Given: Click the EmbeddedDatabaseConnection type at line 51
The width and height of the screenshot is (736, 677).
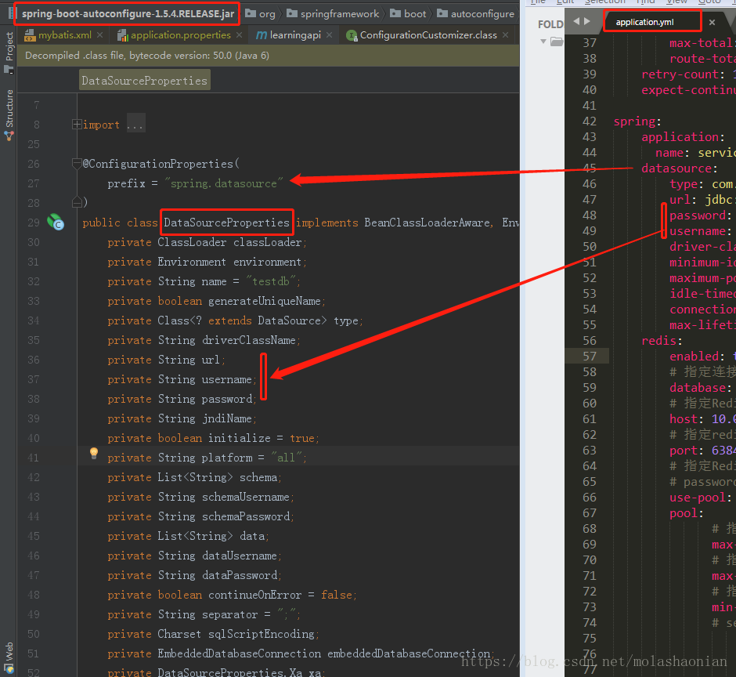Looking at the screenshot, I should point(240,653).
